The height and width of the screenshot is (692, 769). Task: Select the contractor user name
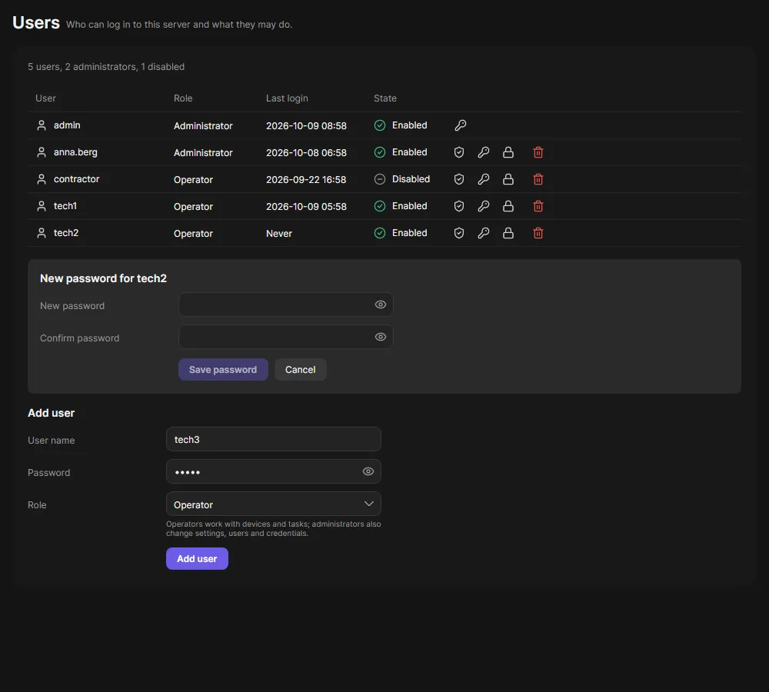76,179
